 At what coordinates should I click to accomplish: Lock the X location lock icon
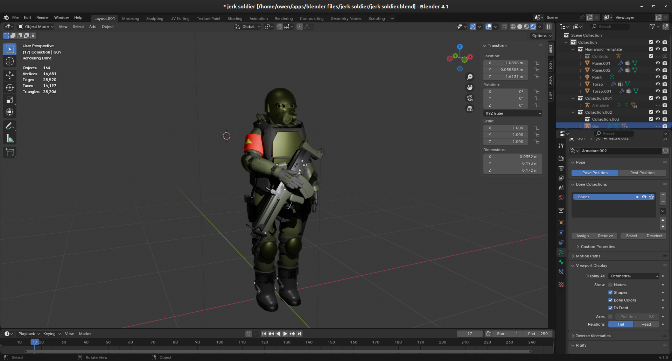(537, 63)
